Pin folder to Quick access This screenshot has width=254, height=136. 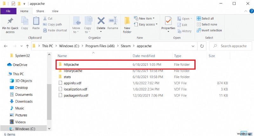(10, 25)
